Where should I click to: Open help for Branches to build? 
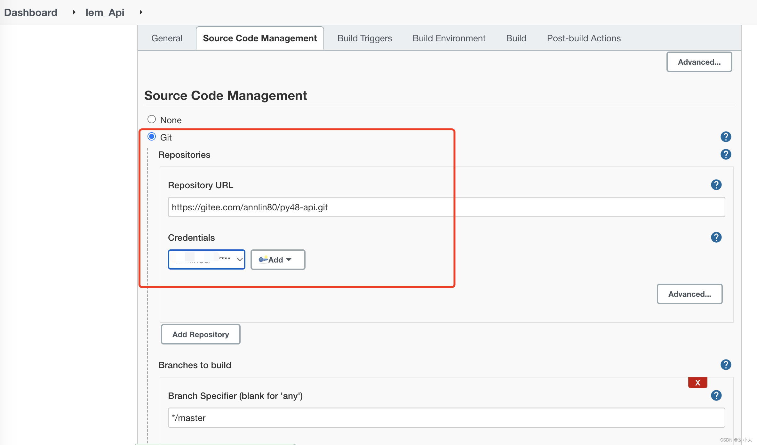726,365
